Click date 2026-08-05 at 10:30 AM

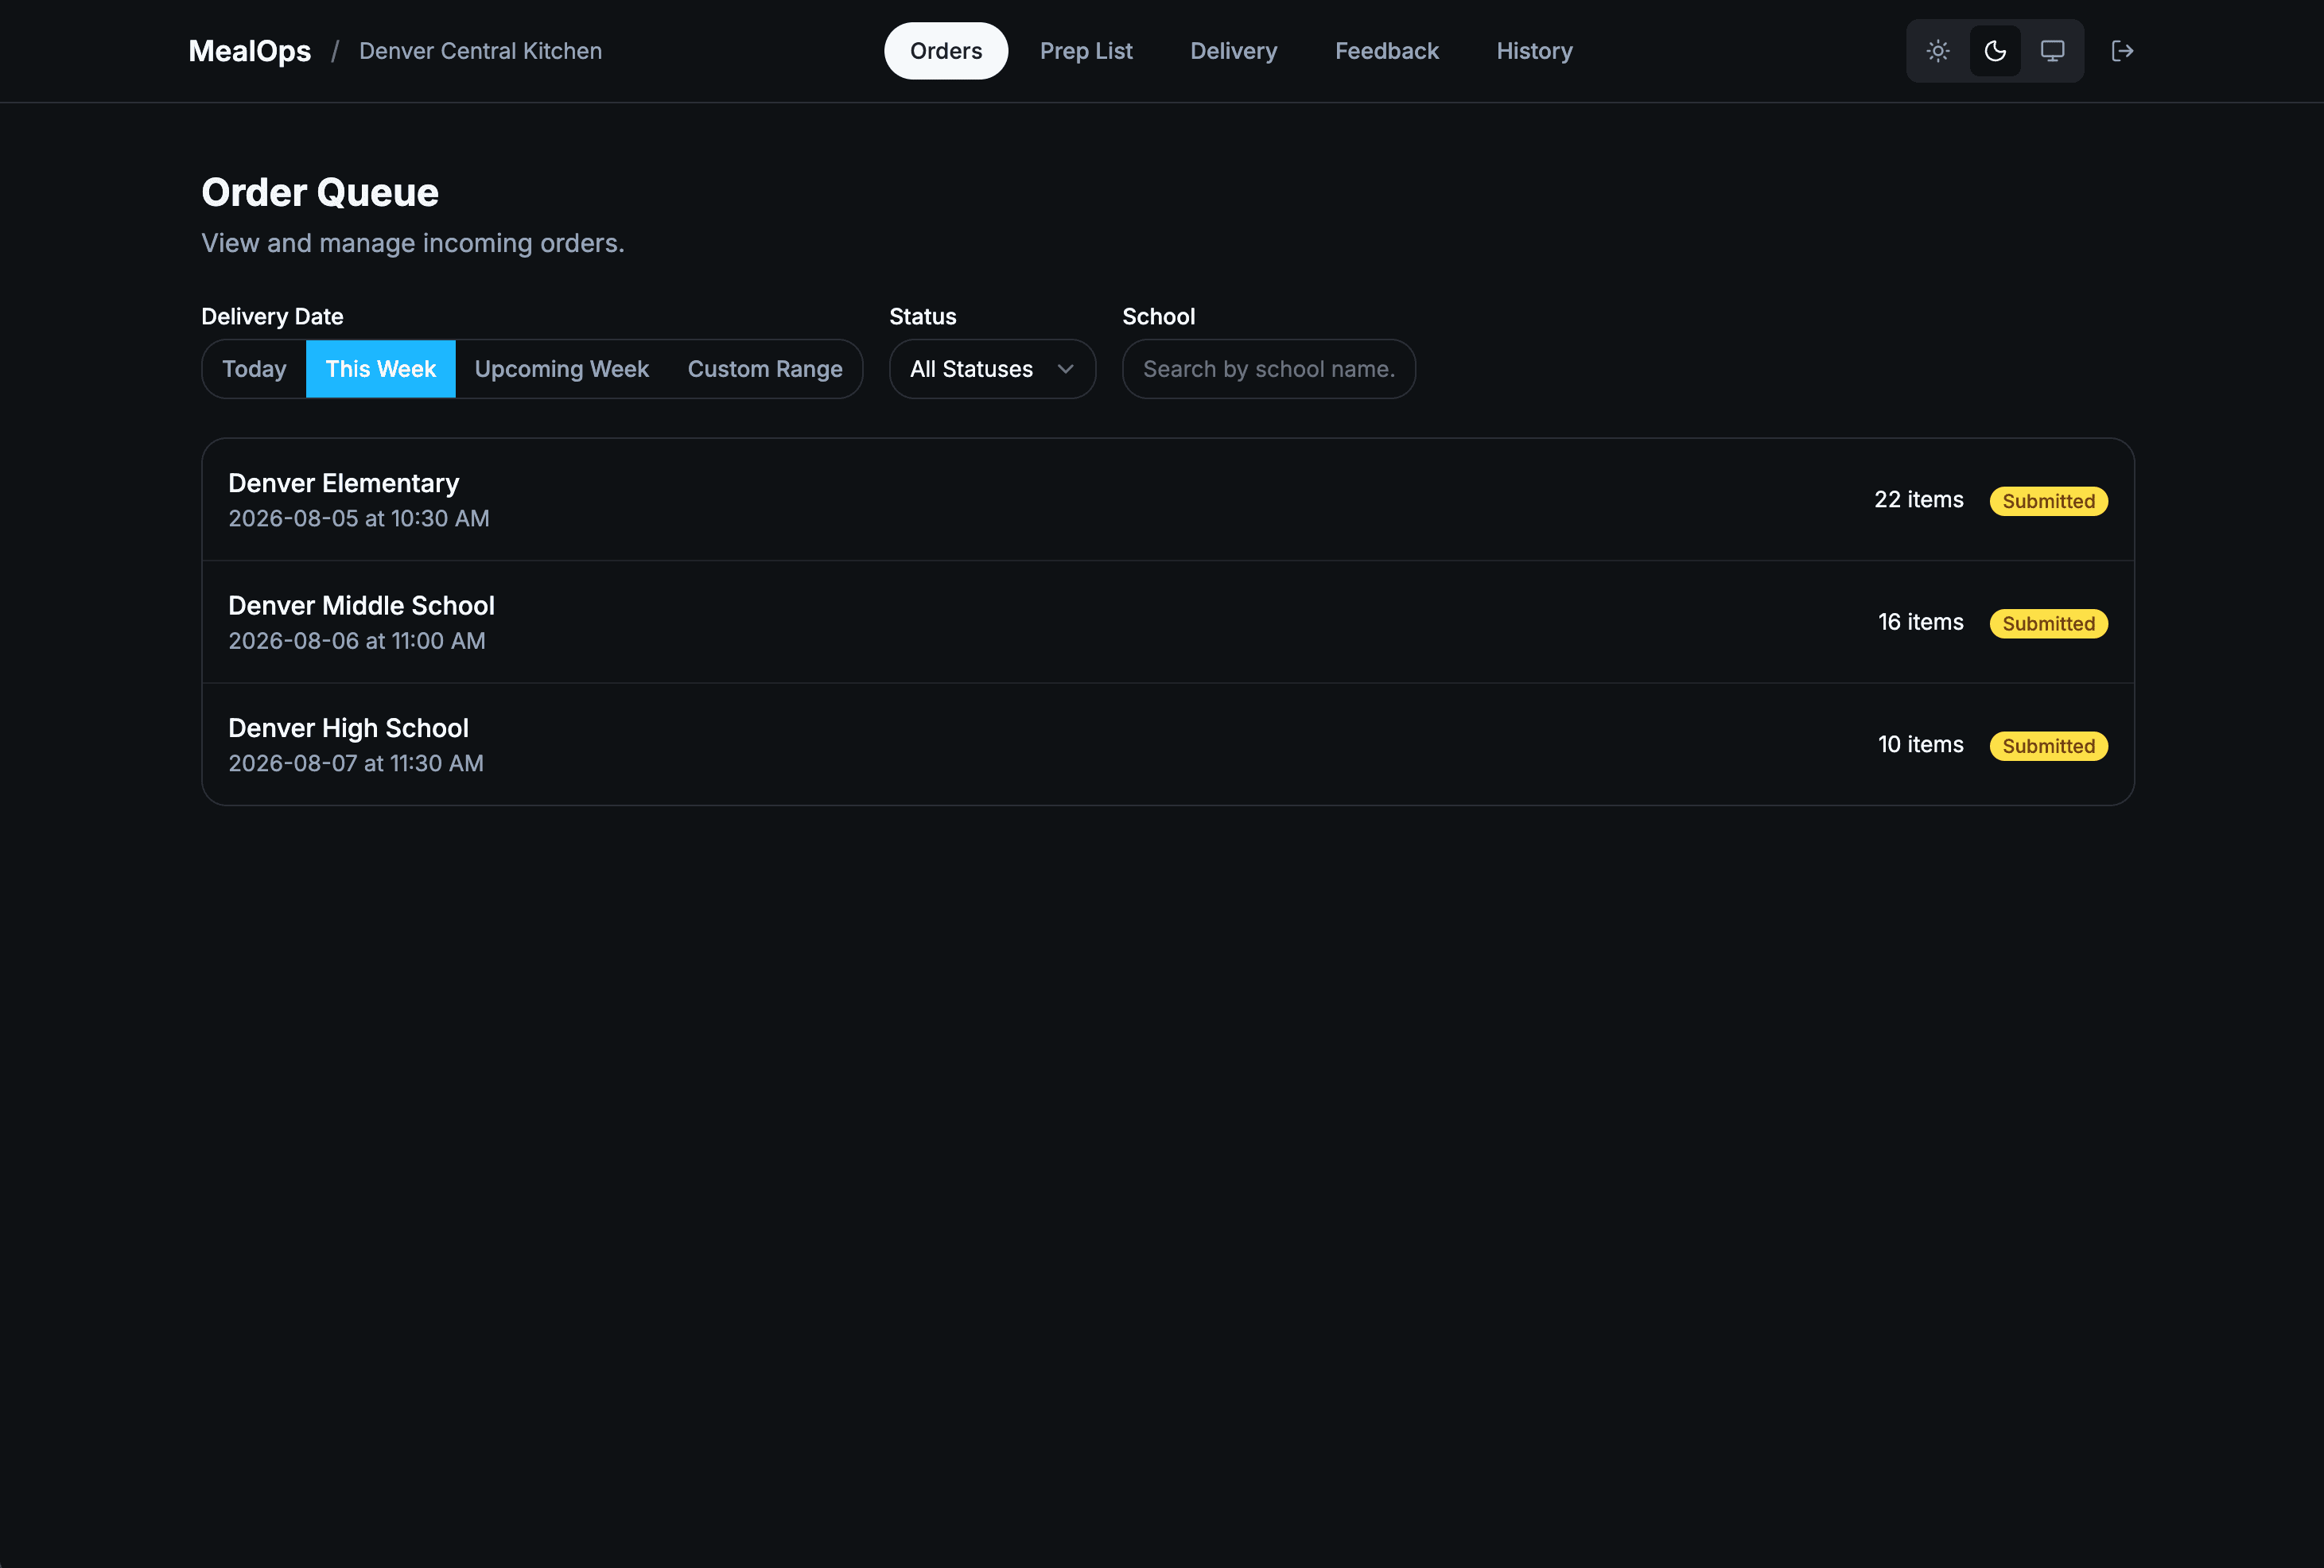coord(359,519)
